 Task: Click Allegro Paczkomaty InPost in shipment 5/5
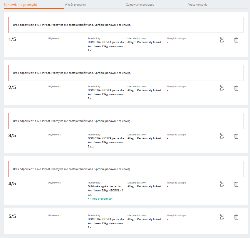144,219
